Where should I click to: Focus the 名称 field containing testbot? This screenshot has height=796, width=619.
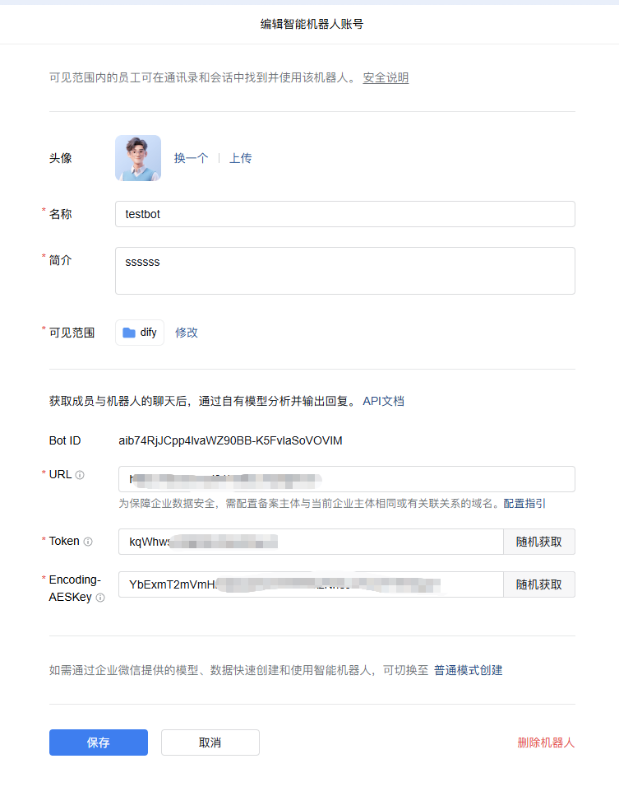point(345,214)
